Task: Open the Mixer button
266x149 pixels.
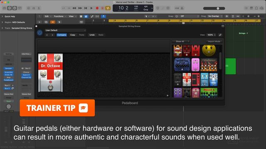Action: (34, 8)
